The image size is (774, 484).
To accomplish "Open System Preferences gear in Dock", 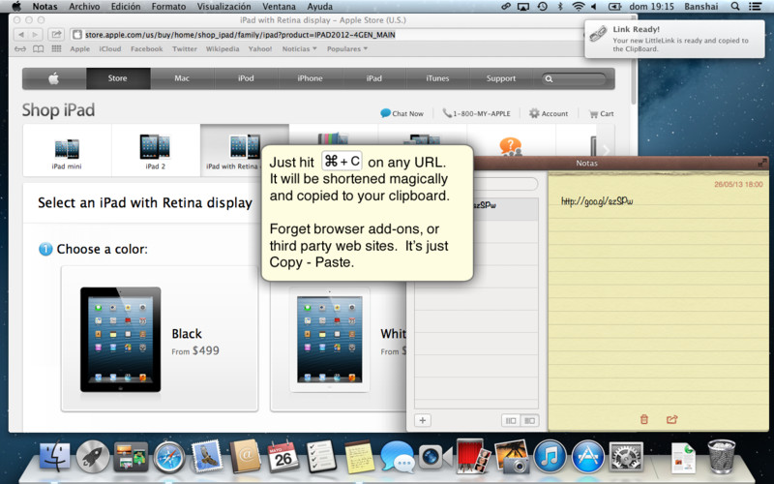I will pyautogui.click(x=626, y=456).
